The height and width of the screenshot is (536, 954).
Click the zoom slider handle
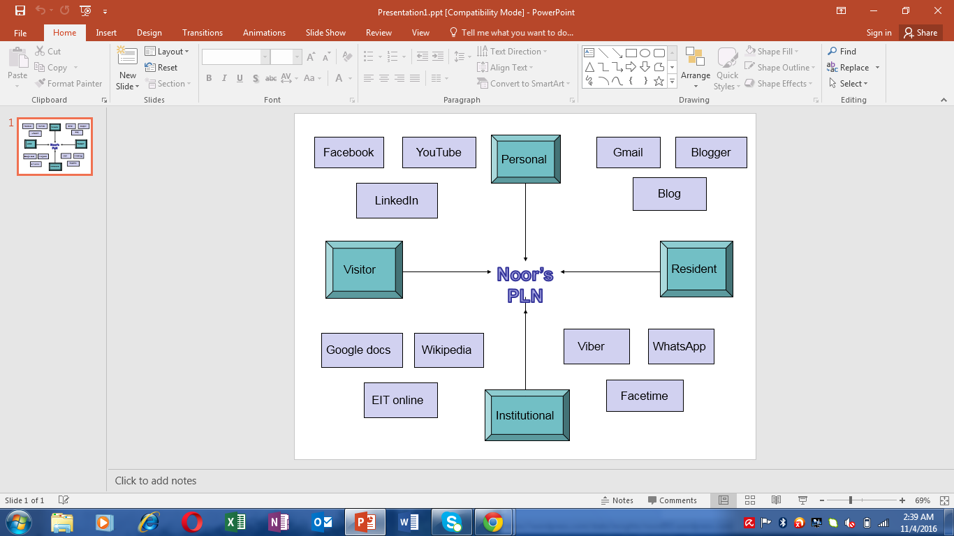[850, 500]
